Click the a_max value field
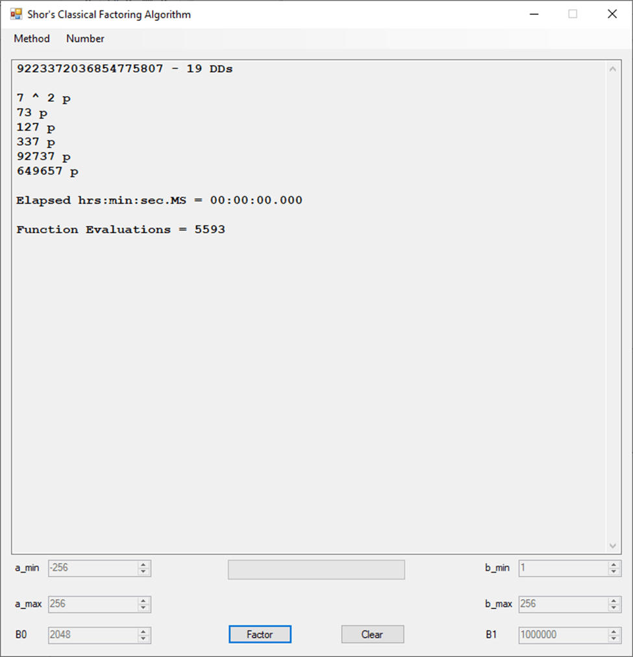The width and height of the screenshot is (633, 657). coord(92,604)
